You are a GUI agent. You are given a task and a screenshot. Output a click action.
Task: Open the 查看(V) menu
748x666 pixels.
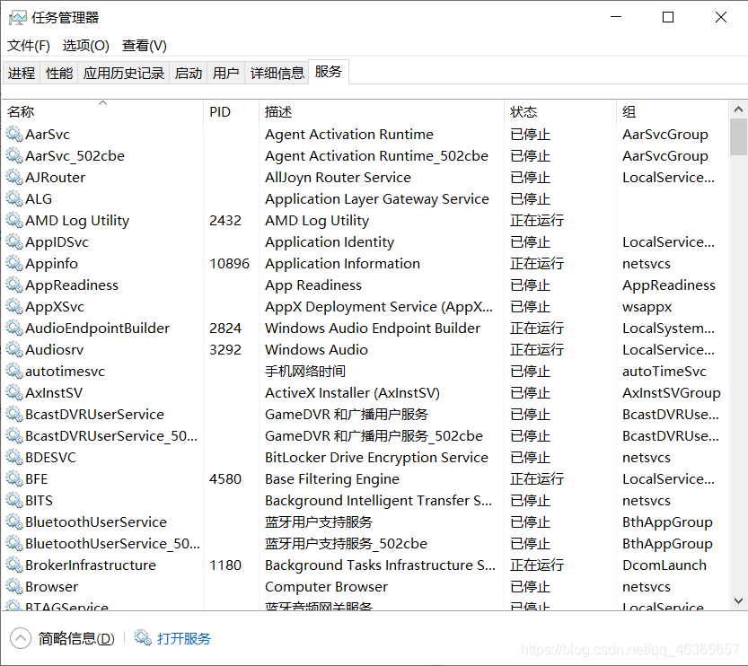pos(145,46)
